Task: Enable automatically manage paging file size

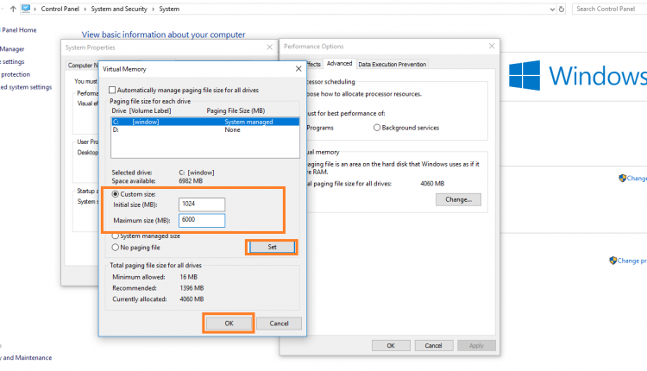Action: tap(112, 90)
